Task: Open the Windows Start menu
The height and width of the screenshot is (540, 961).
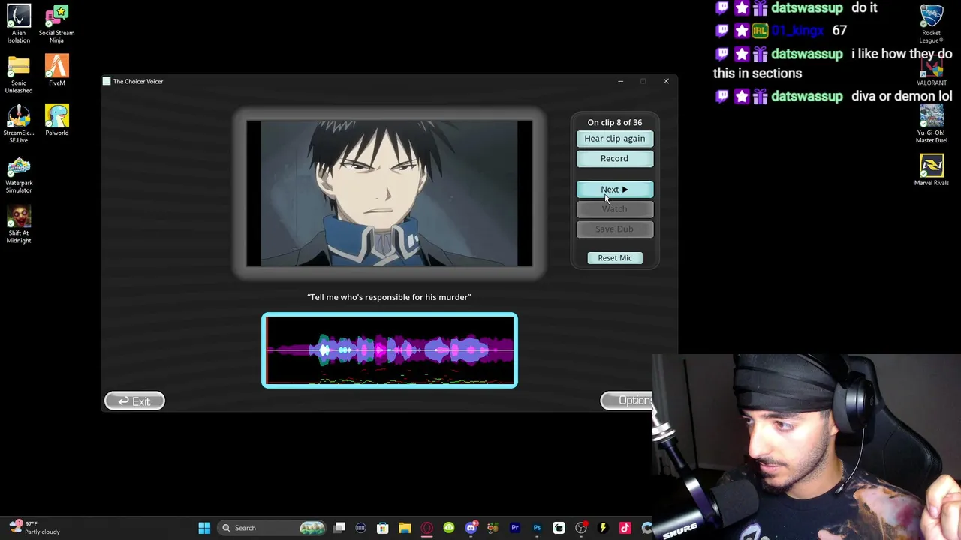Action: pyautogui.click(x=204, y=528)
